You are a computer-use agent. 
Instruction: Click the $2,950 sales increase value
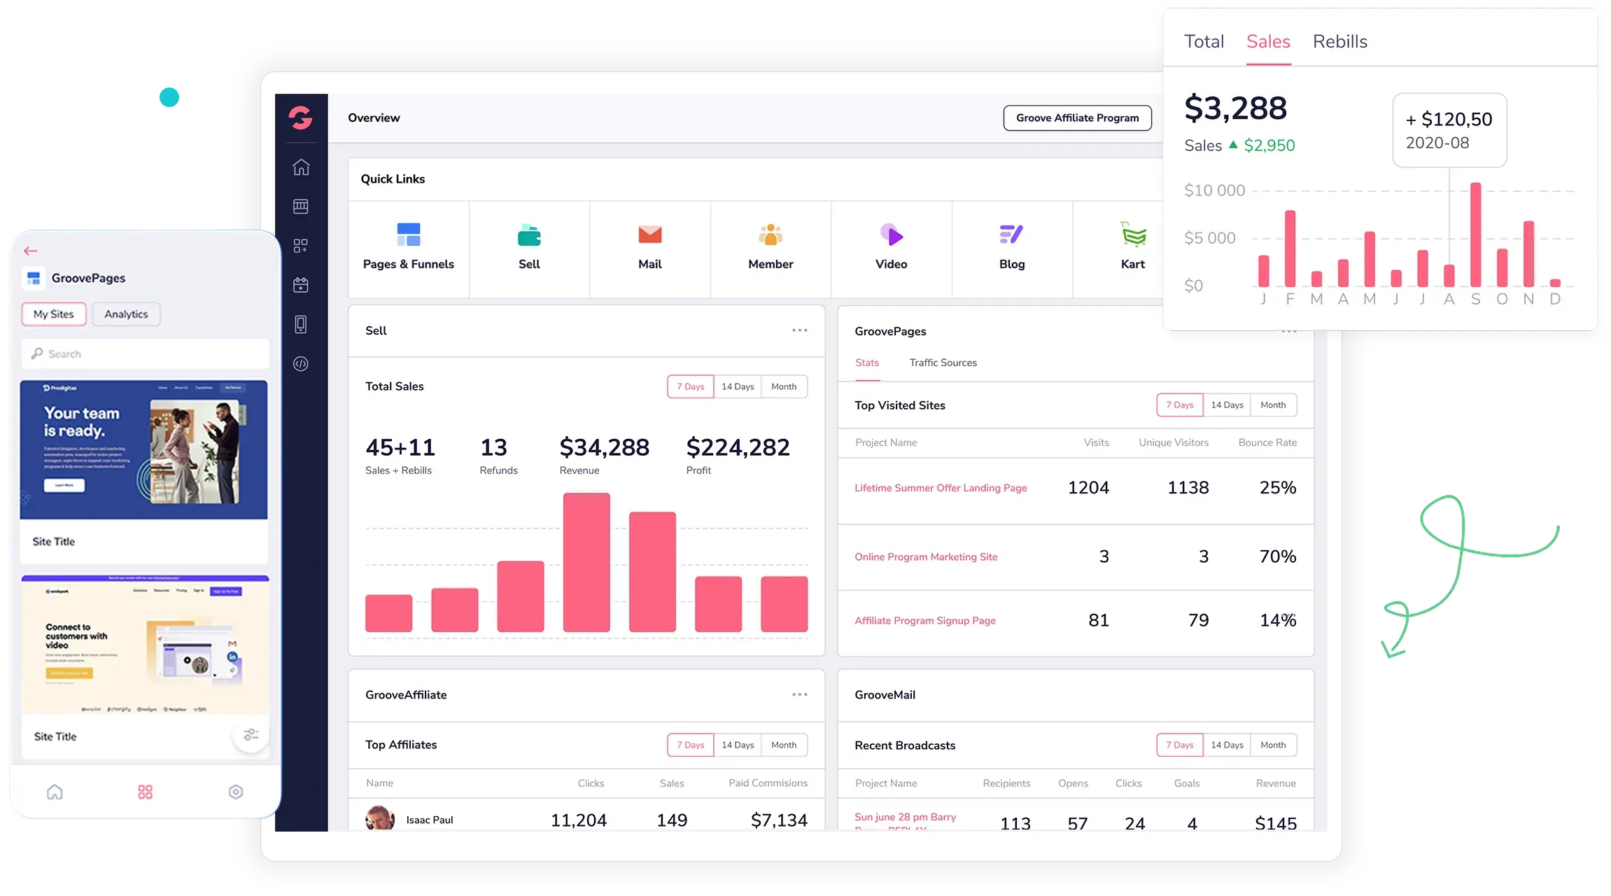point(1269,145)
